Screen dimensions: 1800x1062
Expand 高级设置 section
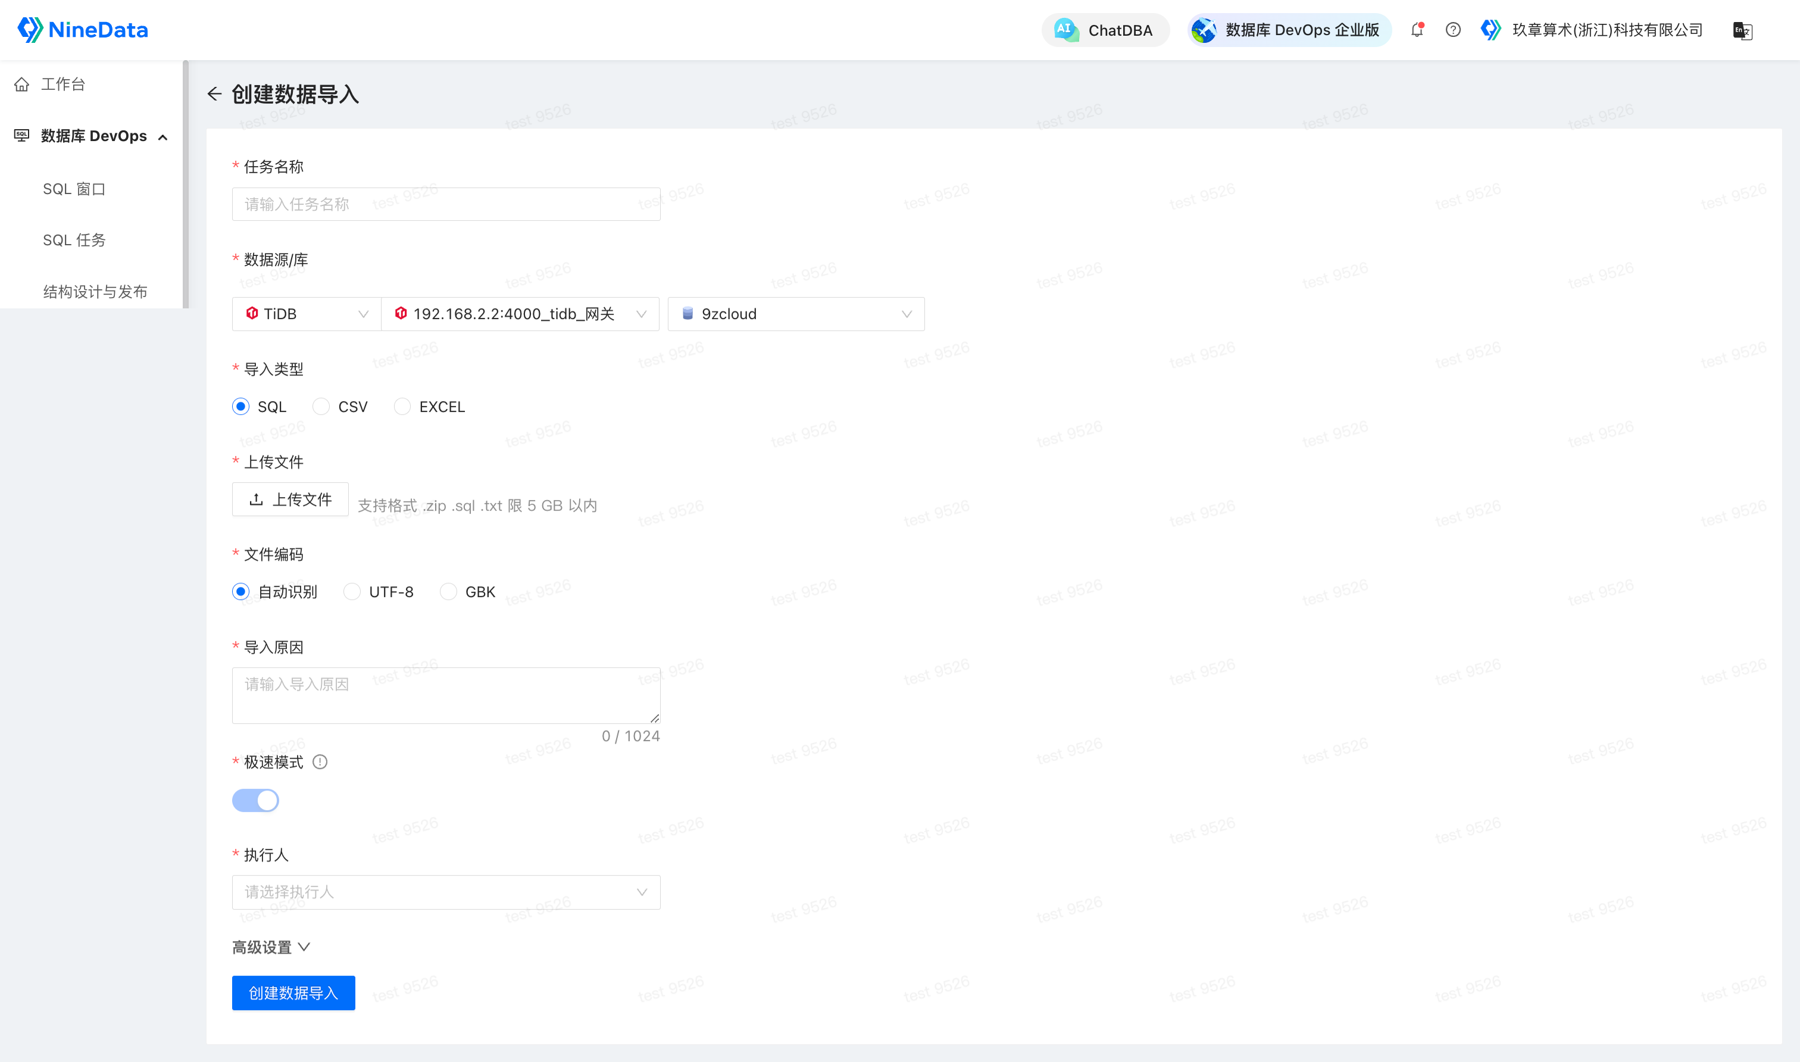tap(271, 948)
